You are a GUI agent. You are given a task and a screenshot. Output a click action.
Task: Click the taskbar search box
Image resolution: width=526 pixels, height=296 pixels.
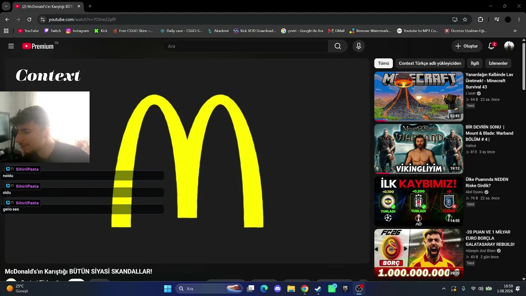tap(209, 289)
